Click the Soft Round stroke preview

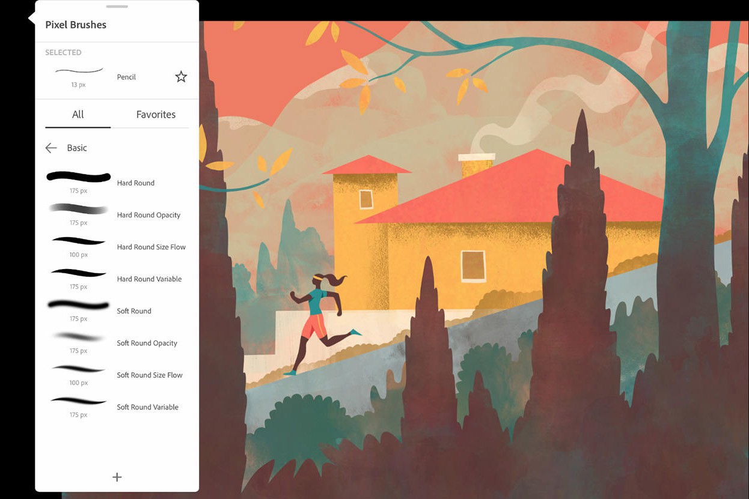click(x=79, y=305)
